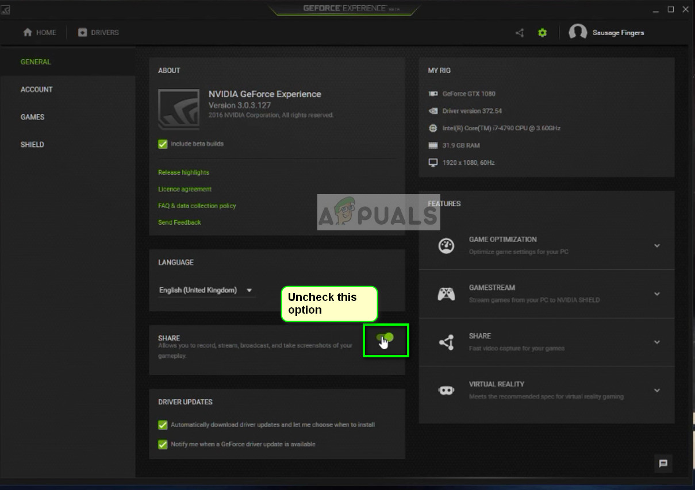Click the driver version icon
695x490 pixels.
pyautogui.click(x=433, y=111)
